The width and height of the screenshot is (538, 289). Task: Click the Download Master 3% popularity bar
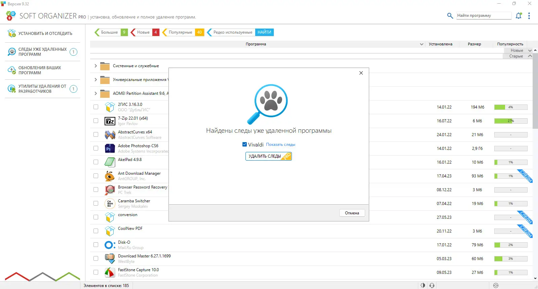coord(511,259)
